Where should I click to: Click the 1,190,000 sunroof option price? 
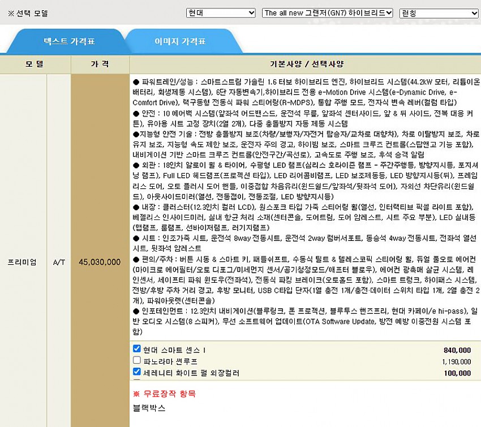[x=456, y=361]
